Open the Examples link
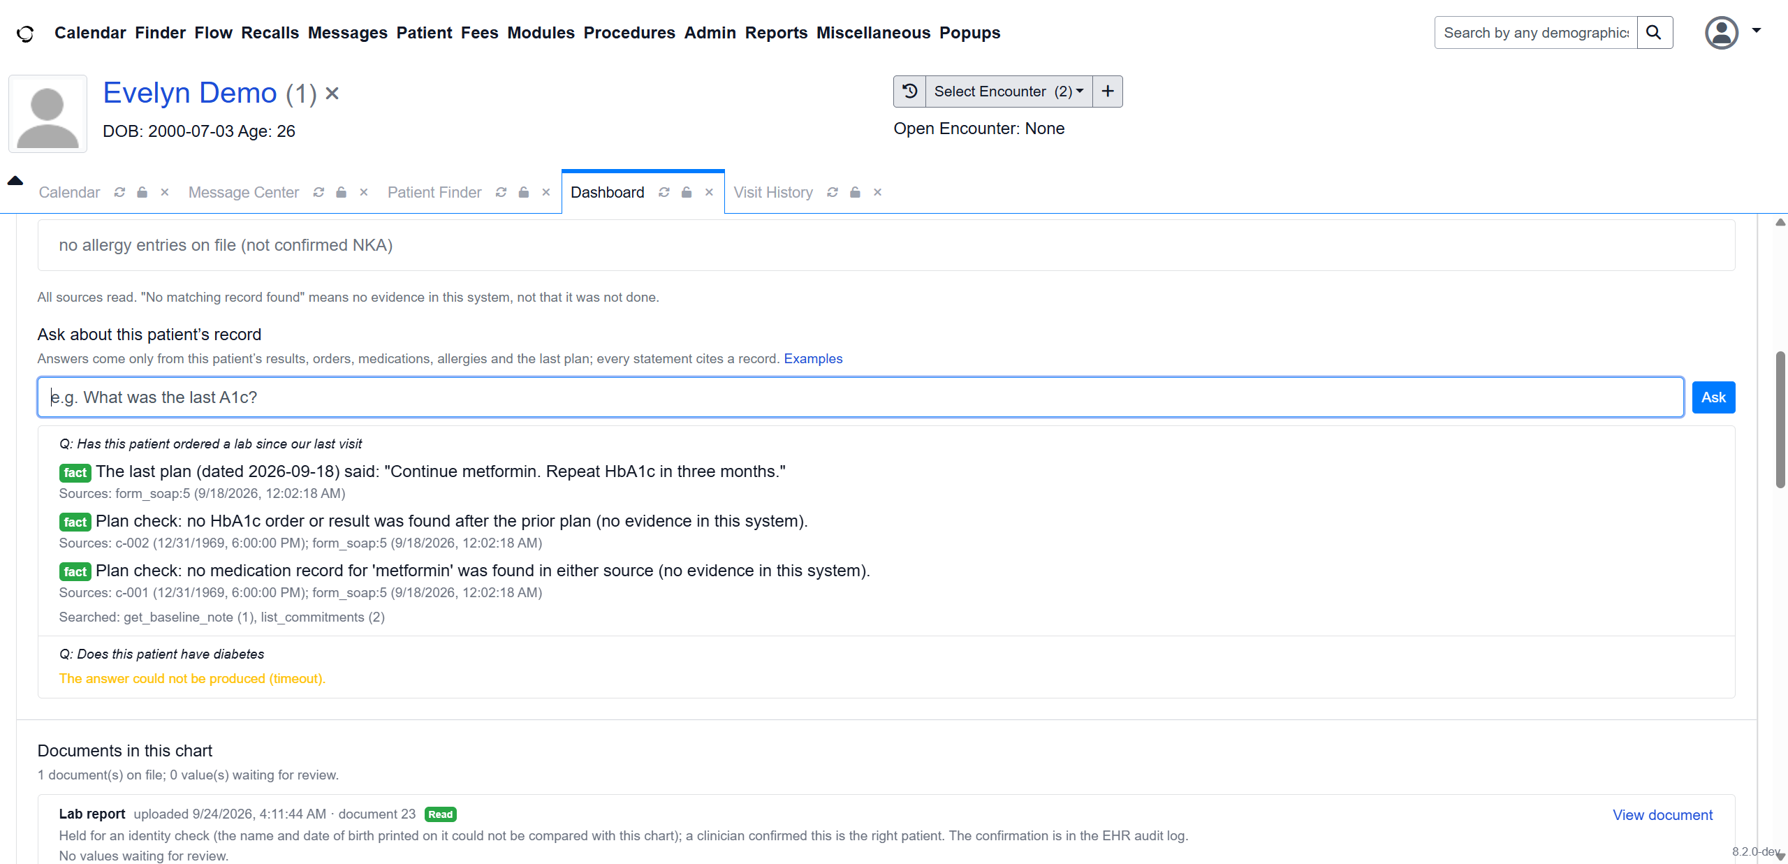This screenshot has height=864, width=1788. (813, 358)
